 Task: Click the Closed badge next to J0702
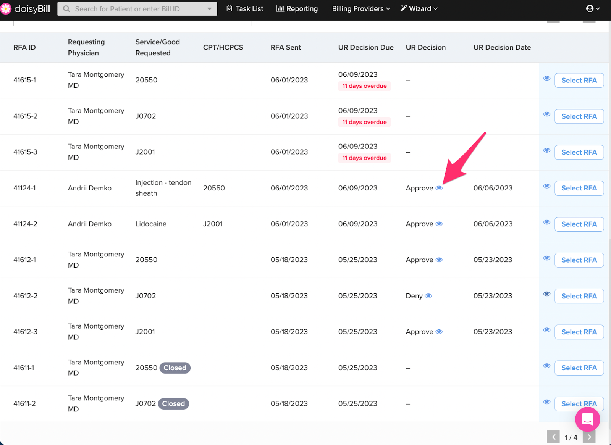pyautogui.click(x=173, y=404)
